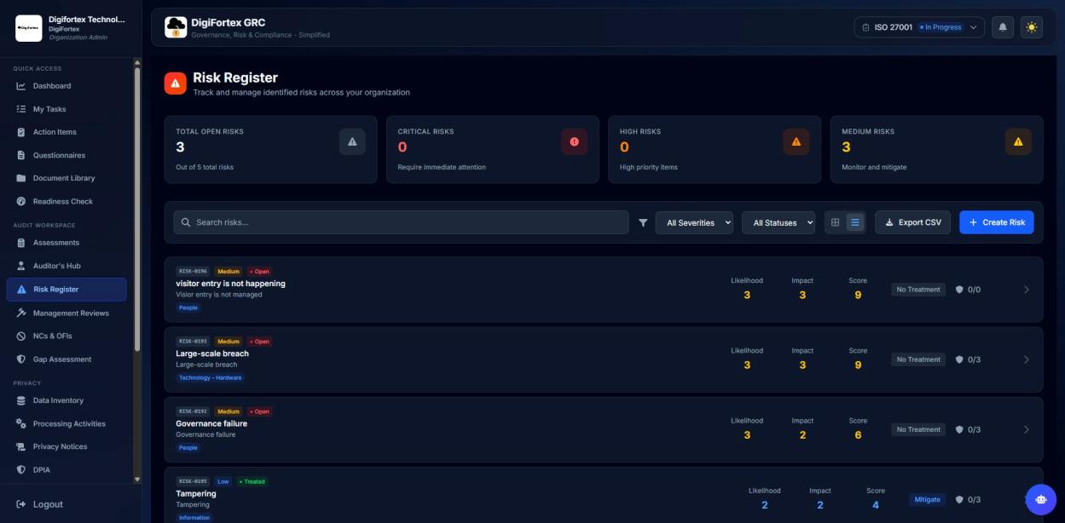Open the All Statuses dropdown

click(778, 222)
